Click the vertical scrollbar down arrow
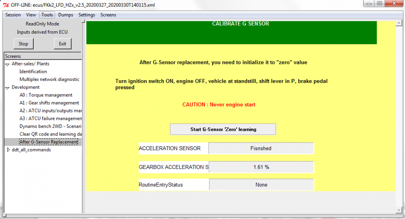 coord(399,210)
